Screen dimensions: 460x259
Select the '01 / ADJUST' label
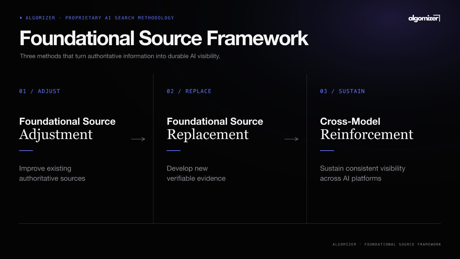(x=40, y=91)
